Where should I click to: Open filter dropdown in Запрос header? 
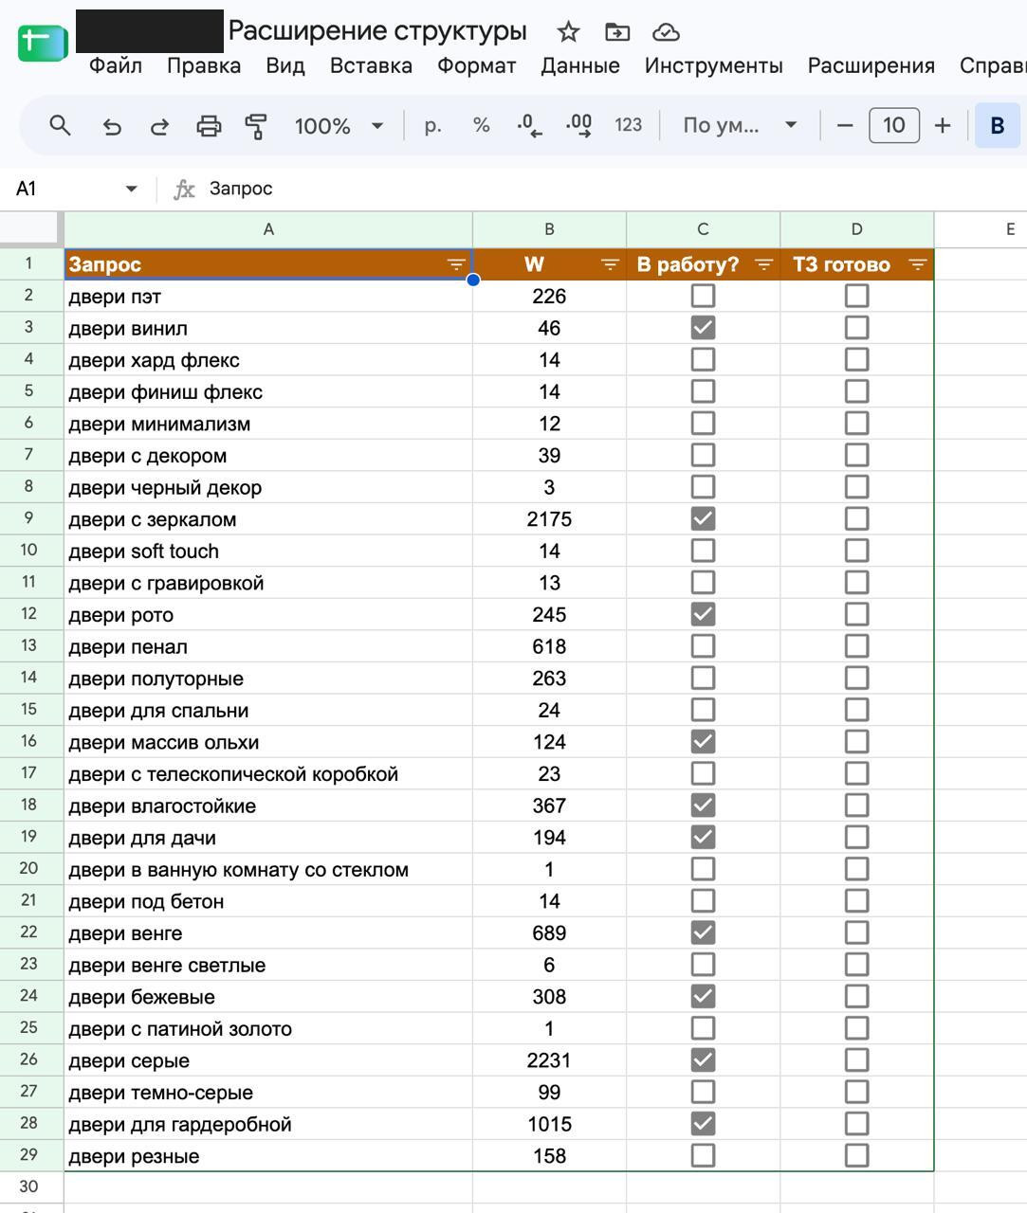point(456,264)
